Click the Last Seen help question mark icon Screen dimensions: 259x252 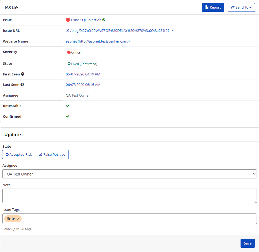tap(22, 84)
